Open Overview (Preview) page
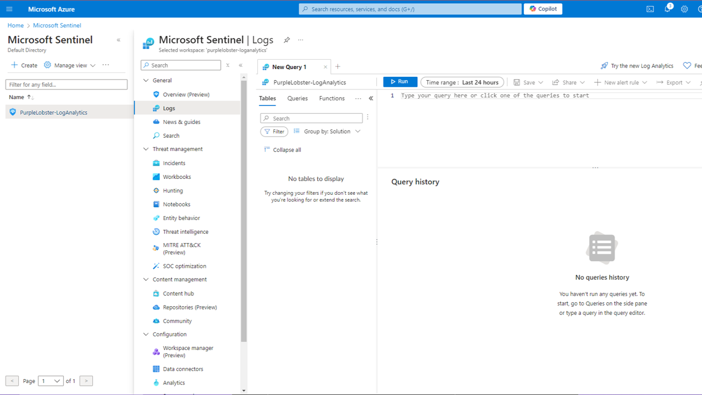Viewport: 702px width, 395px height. click(186, 94)
